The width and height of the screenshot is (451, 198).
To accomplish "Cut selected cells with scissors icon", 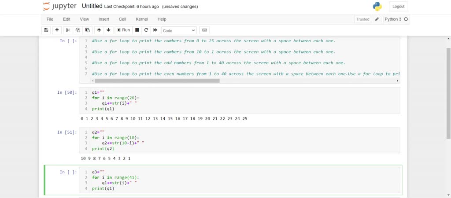I will pos(68,30).
